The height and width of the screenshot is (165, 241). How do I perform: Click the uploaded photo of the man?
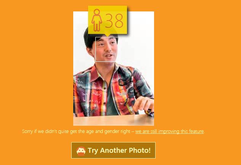point(114,68)
